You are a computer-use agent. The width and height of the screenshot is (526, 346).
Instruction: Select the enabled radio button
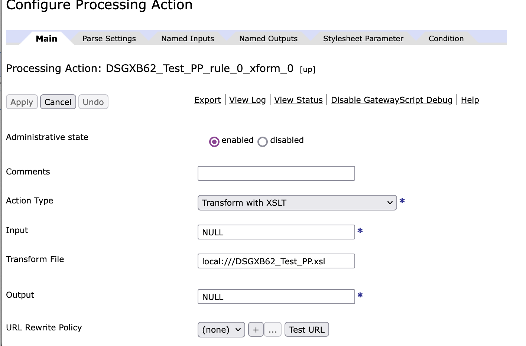tap(214, 142)
